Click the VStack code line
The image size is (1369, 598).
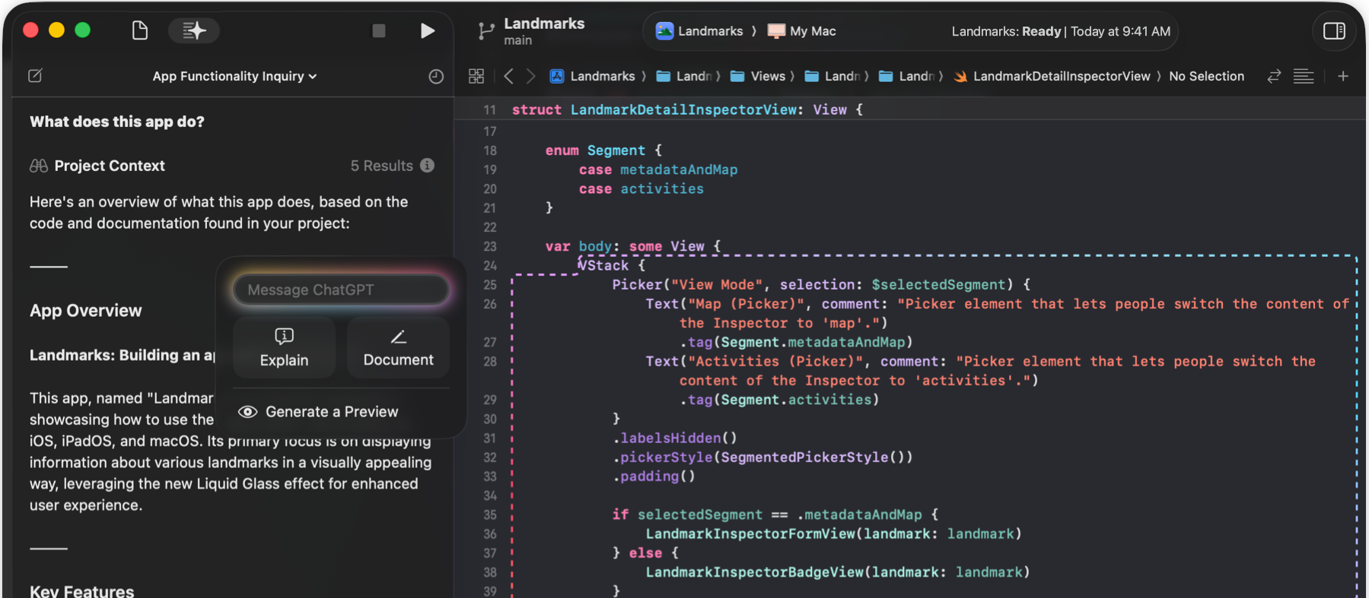tap(612, 265)
